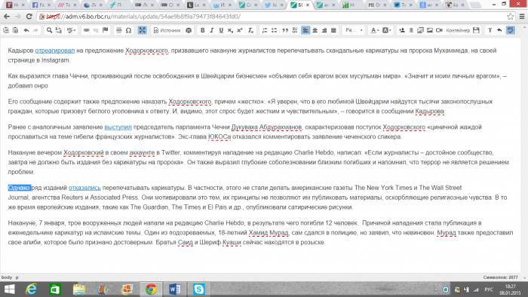
Task: Click the T text icon in toolbar
Action: [490, 30]
